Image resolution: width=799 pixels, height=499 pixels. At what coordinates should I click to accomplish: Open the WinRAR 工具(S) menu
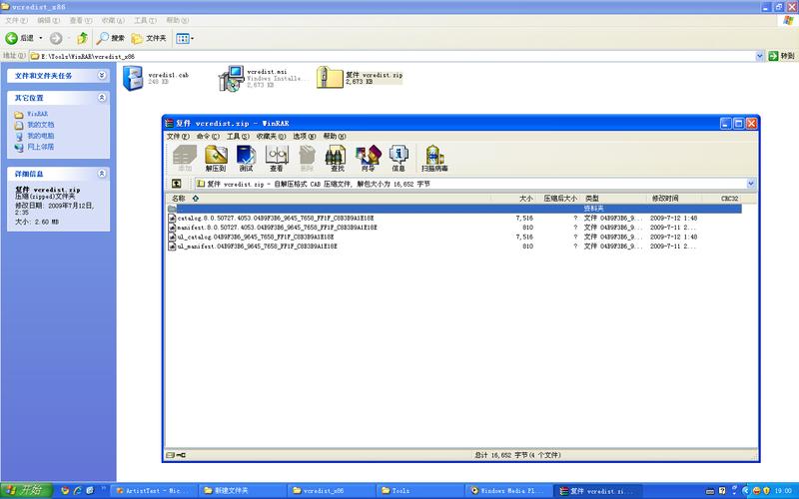pyautogui.click(x=238, y=137)
